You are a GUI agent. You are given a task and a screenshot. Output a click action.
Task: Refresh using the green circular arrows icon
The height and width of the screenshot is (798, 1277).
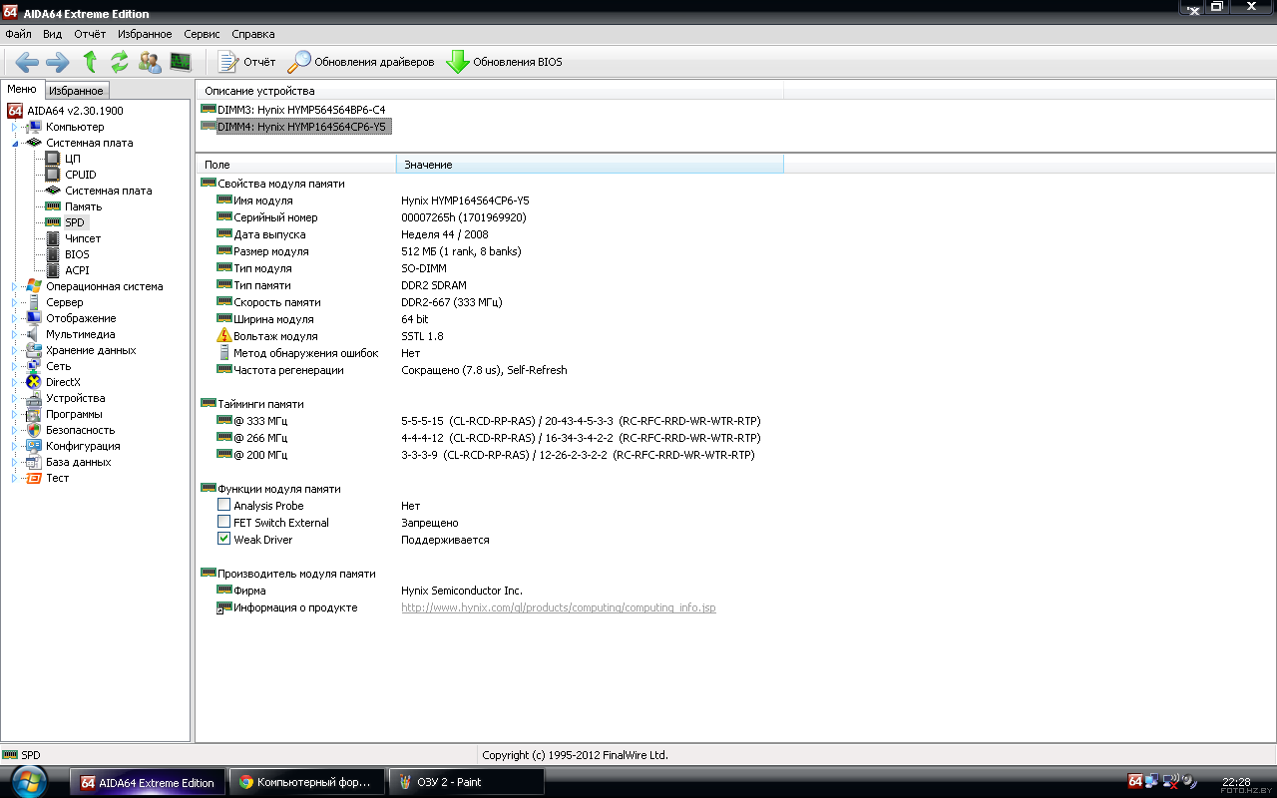[x=120, y=62]
